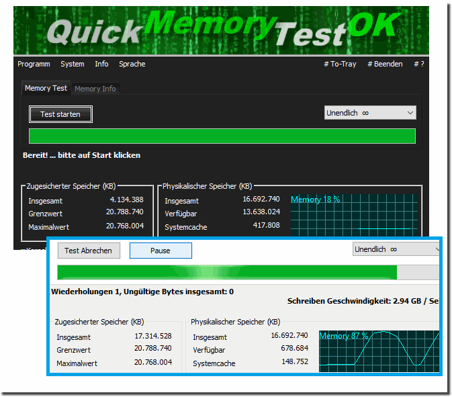Select committed total value 4.134.388
Viewport: 452px width, 397px height.
tap(126, 200)
